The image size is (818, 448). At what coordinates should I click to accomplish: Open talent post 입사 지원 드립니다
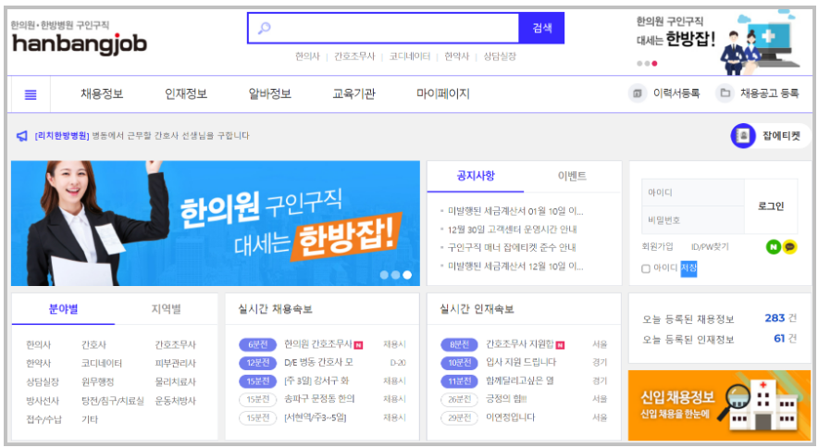521,362
